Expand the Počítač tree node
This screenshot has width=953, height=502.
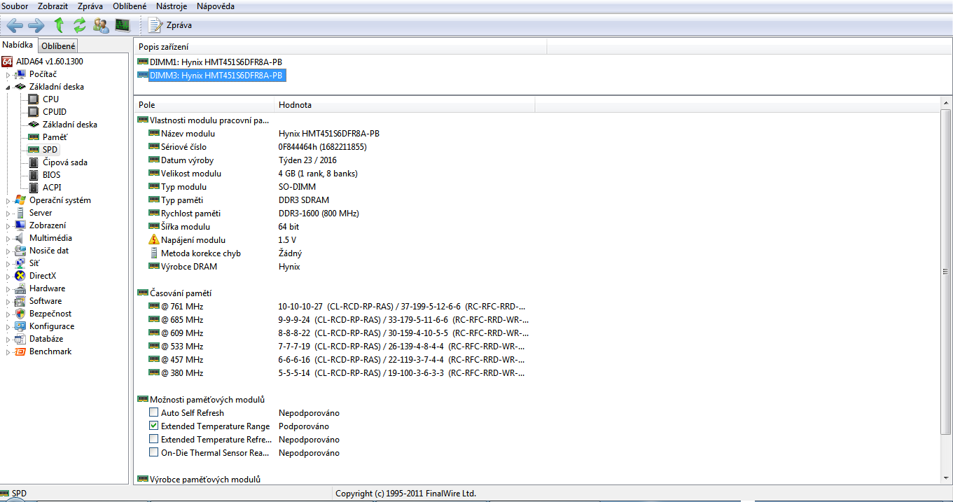tap(8, 74)
